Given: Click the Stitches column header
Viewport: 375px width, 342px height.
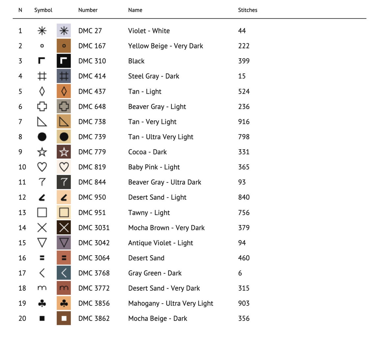Looking at the screenshot, I should coord(247,10).
